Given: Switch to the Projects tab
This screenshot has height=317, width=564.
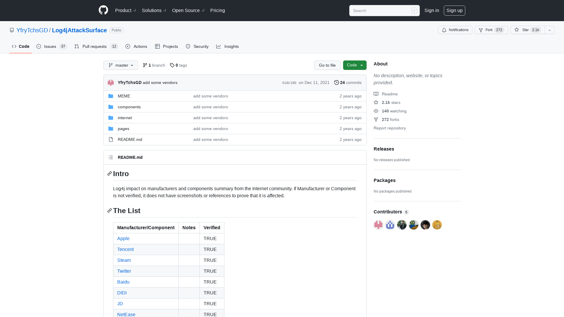Looking at the screenshot, I should coord(167,46).
